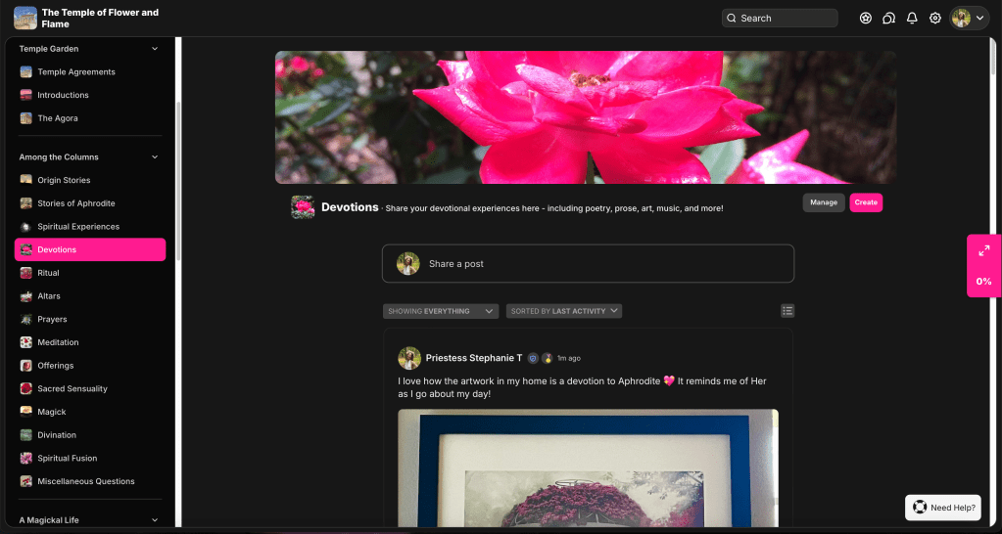This screenshot has width=1002, height=534.
Task: Click the medal badge beside Priestess Stephanie T
Action: (x=548, y=358)
